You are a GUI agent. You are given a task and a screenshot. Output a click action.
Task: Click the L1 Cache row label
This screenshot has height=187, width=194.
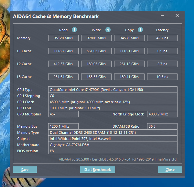(24, 51)
